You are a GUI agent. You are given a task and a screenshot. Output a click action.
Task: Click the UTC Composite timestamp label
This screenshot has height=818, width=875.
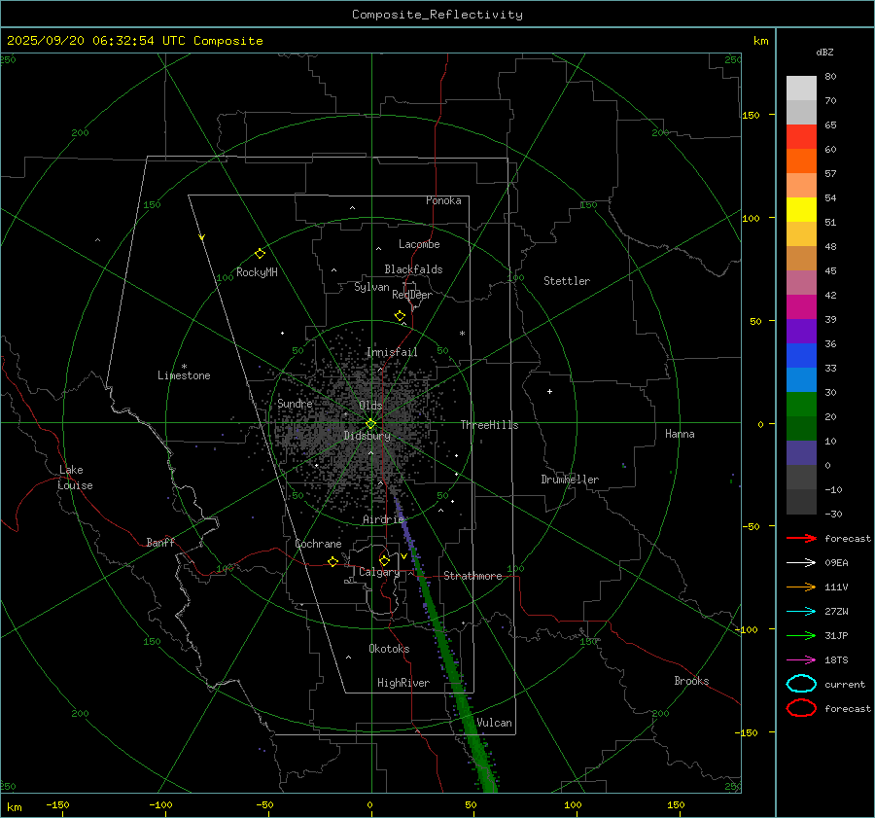[x=134, y=41]
